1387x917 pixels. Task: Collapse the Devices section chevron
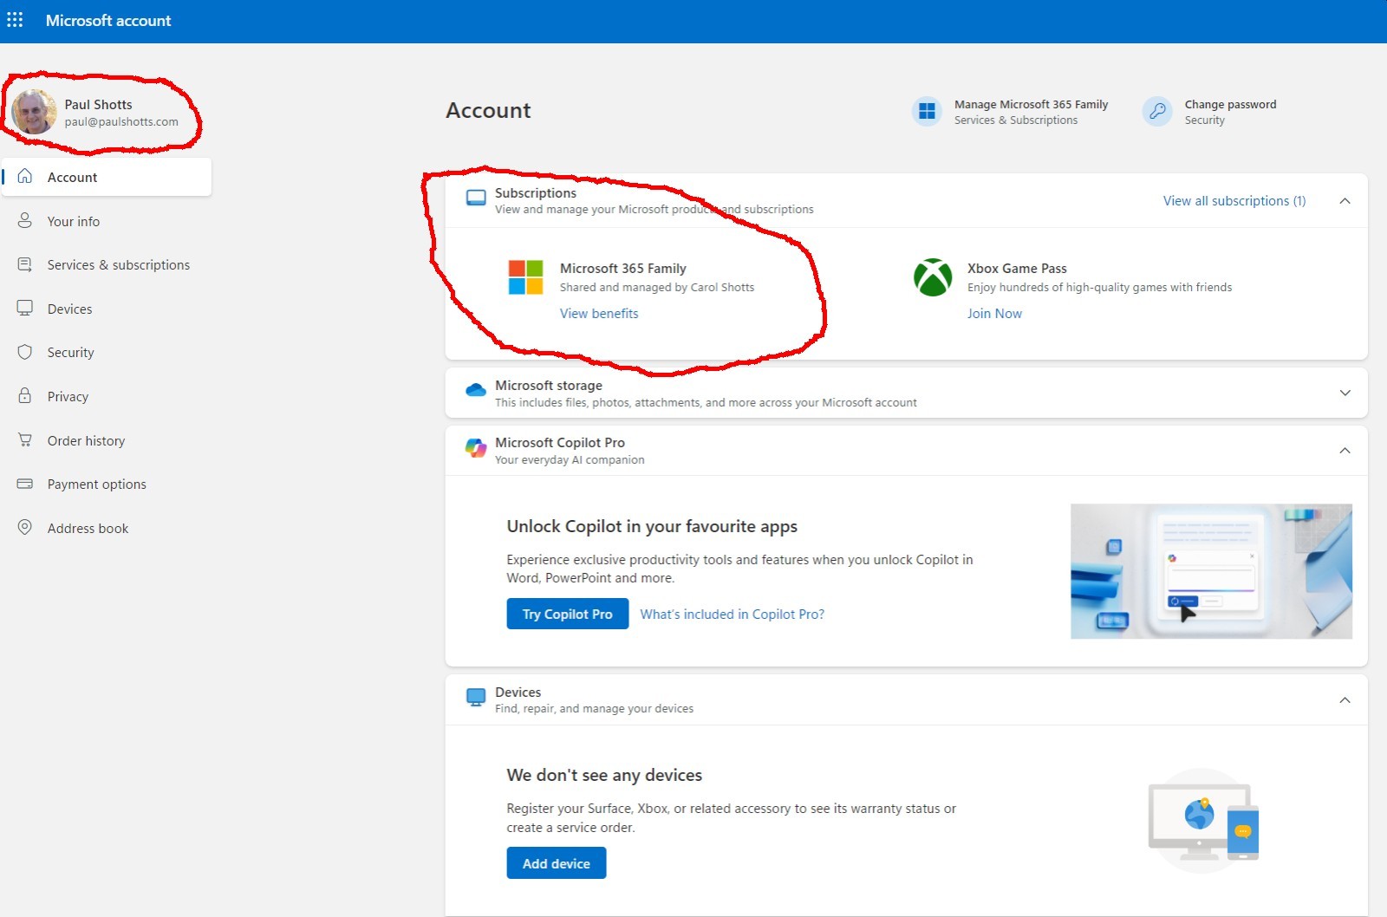tap(1345, 700)
